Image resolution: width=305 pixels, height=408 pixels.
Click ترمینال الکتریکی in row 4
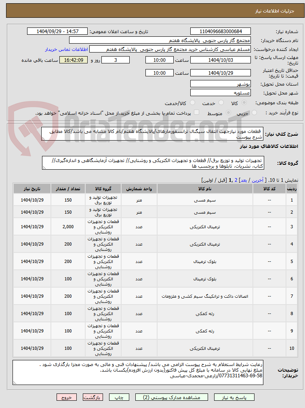tap(205, 244)
